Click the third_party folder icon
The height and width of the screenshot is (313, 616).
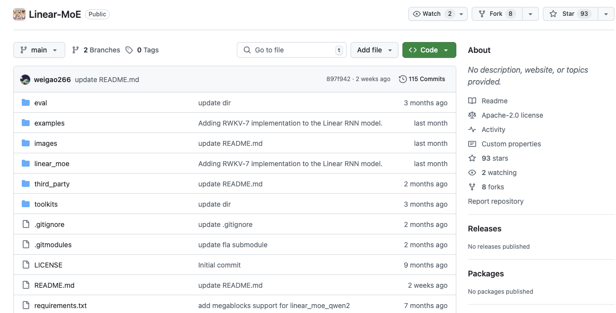[x=26, y=184]
